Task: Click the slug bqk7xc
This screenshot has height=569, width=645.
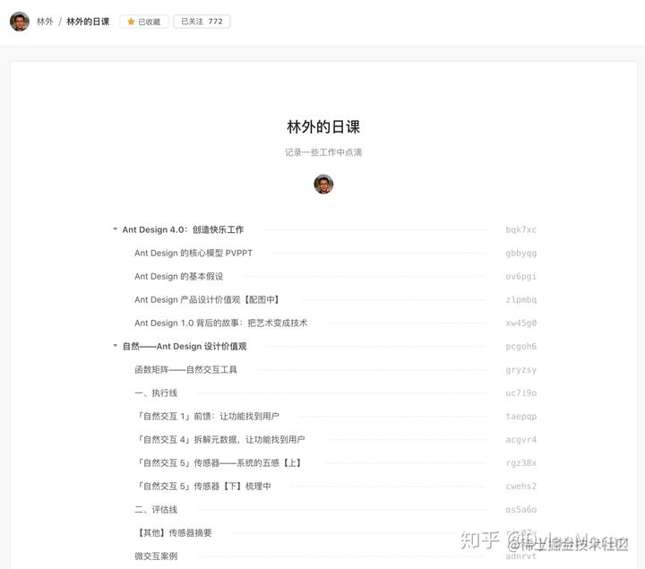Action: [x=520, y=229]
